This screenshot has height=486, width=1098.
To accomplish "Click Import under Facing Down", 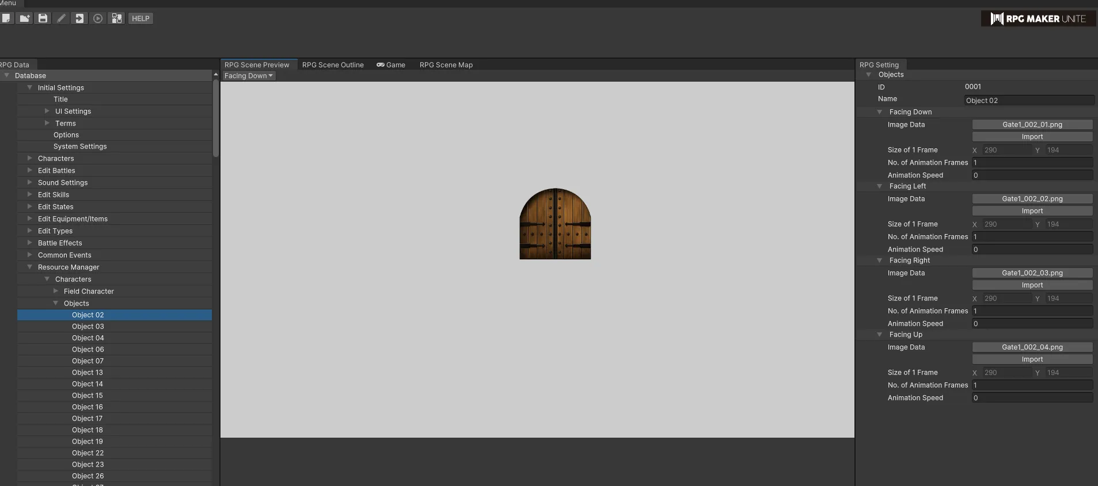I will (1032, 137).
